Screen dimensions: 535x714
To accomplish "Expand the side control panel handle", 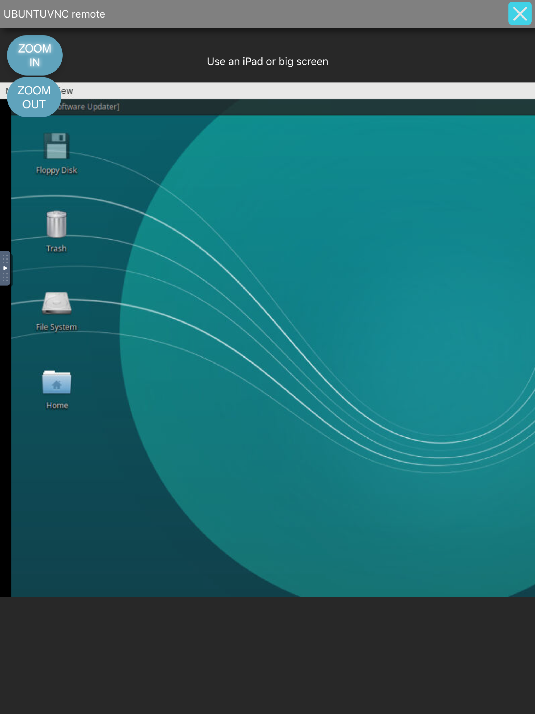I will point(5,268).
